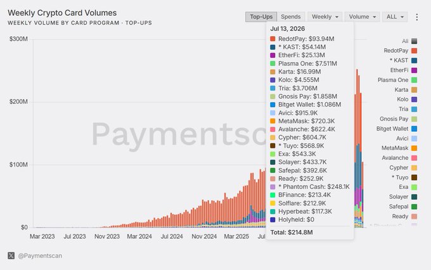Toggle RedotPay legend color swatch
Image resolution: width=431 pixels, height=270 pixels.
[x=415, y=51]
